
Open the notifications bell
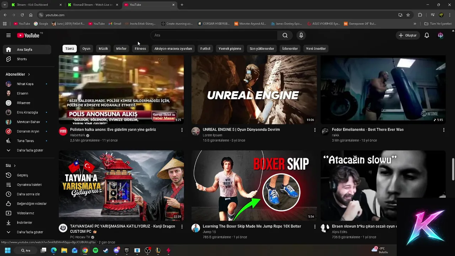coord(427,35)
